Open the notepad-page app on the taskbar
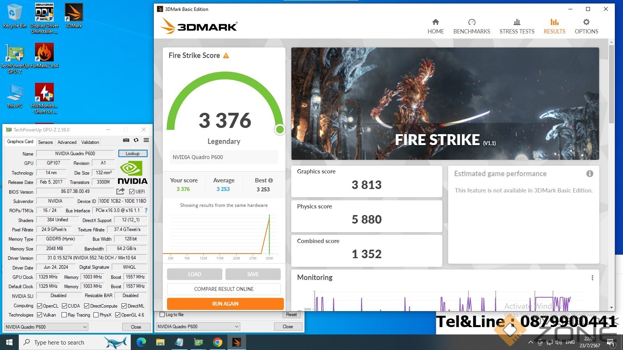The width and height of the screenshot is (623, 350). coord(179,342)
